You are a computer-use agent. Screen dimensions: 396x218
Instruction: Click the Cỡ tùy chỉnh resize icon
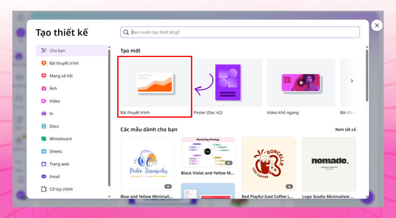pyautogui.click(x=44, y=189)
